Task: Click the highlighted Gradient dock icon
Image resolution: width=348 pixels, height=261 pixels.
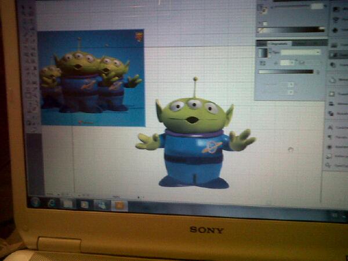Action: [x=333, y=55]
